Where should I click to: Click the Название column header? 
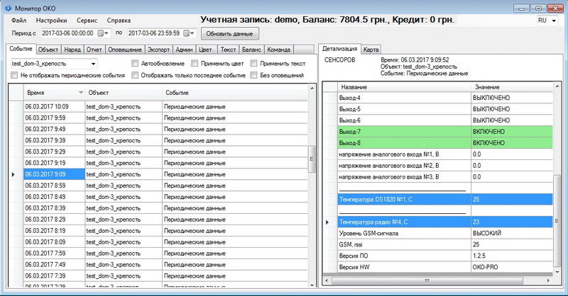pos(404,87)
